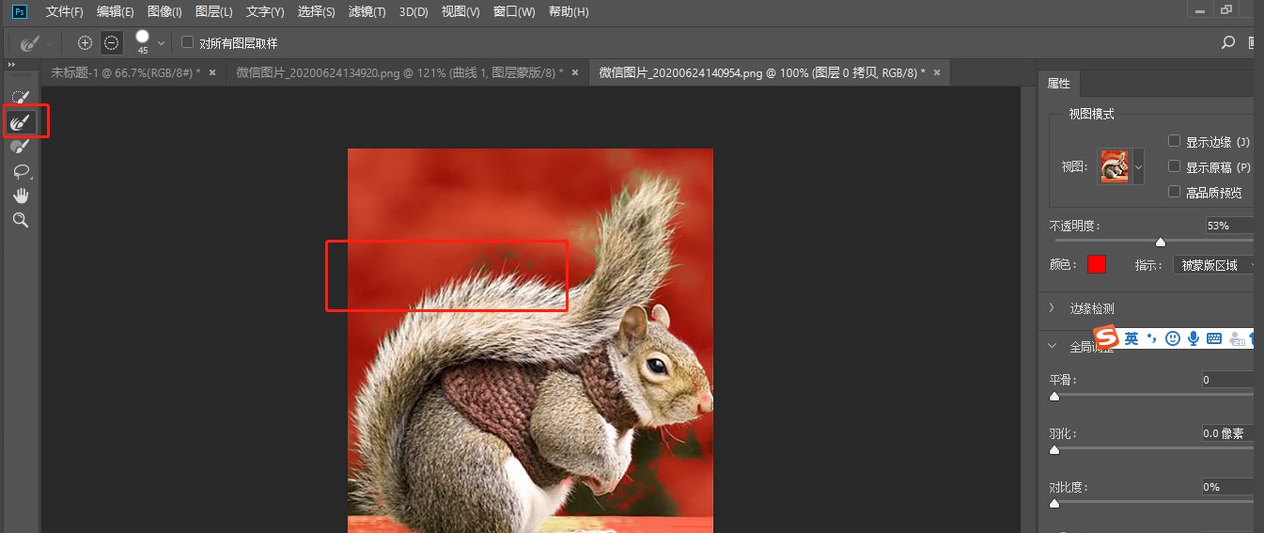Switch to 微信图片_20200624140954.png document tab
Viewport: 1264px width, 533px height.
click(769, 71)
